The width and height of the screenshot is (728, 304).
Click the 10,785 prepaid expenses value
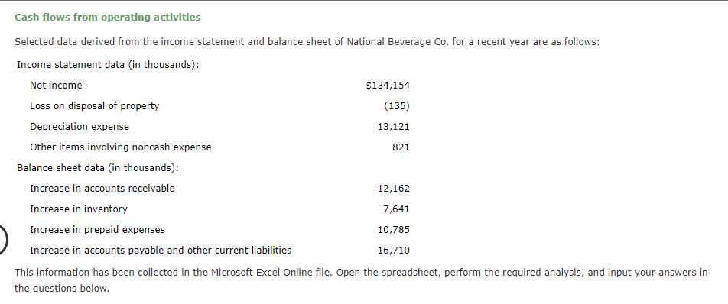[x=394, y=230]
